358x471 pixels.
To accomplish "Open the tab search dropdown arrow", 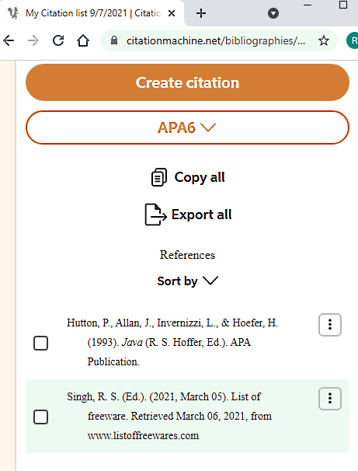I will coord(273,13).
